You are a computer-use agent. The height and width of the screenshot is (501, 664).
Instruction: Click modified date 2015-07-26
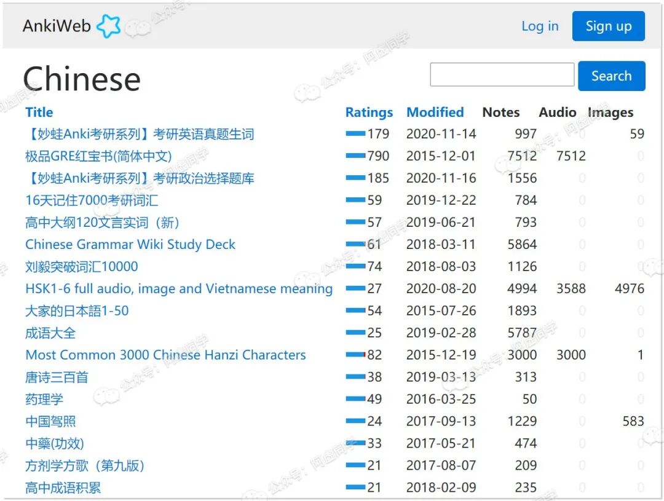coord(441,310)
